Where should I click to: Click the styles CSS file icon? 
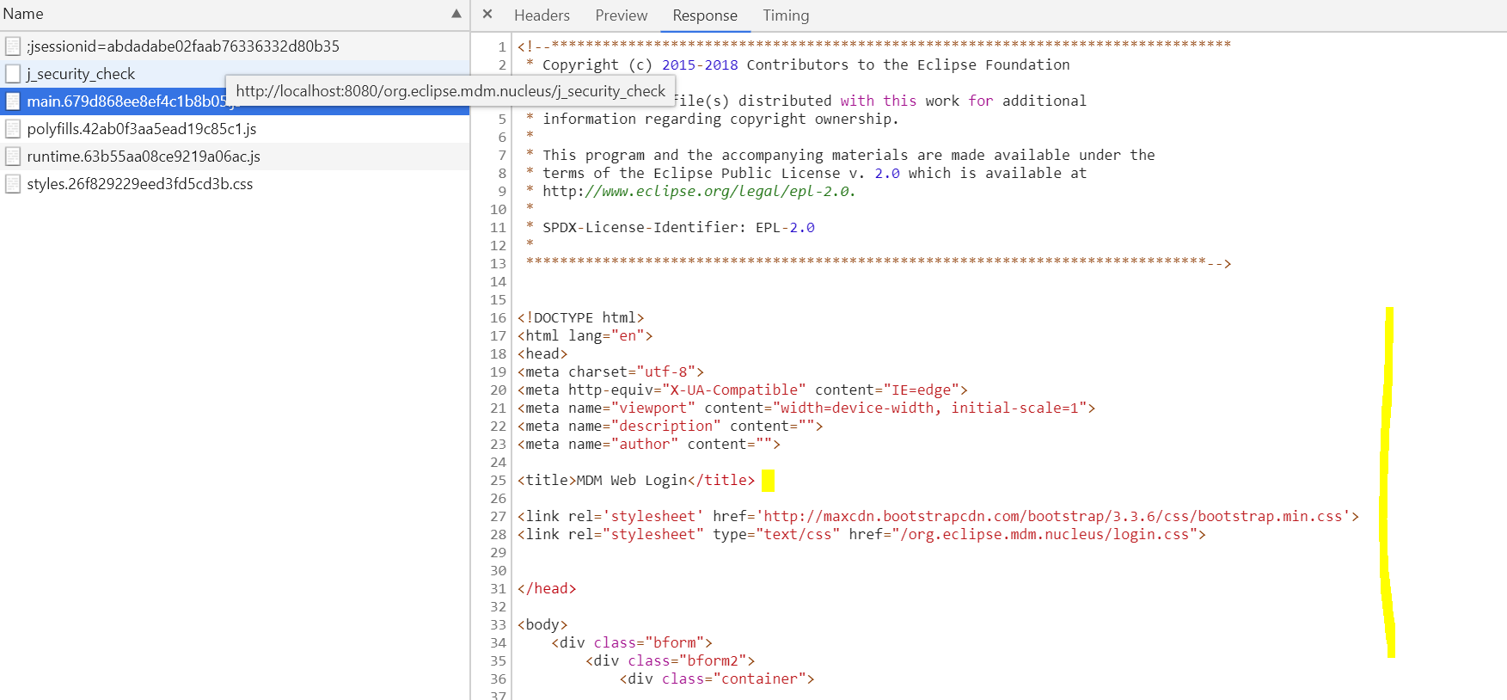click(13, 184)
